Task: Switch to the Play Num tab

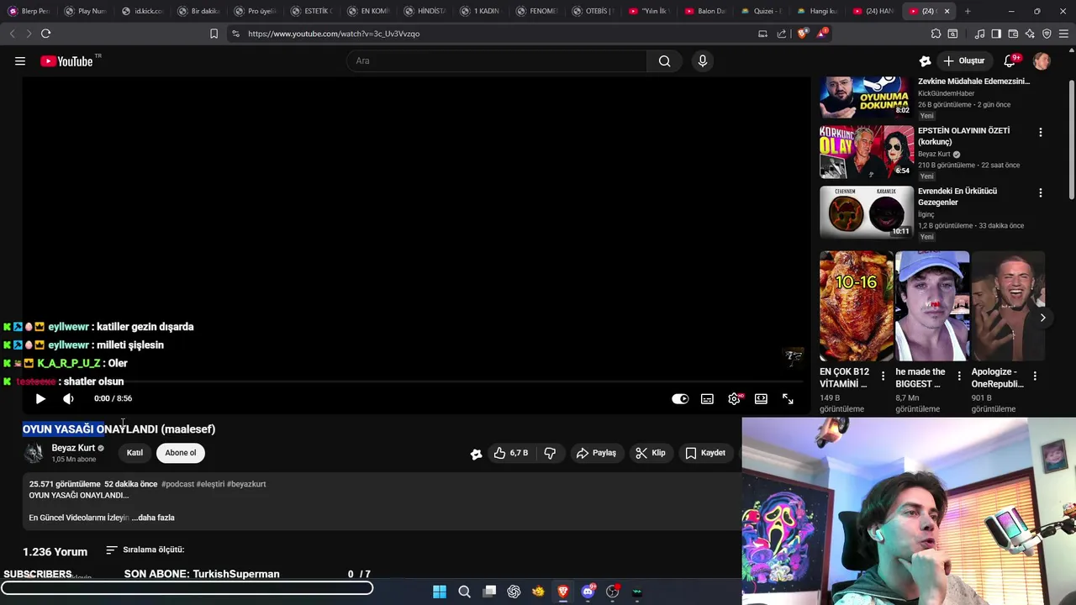Action: point(86,11)
